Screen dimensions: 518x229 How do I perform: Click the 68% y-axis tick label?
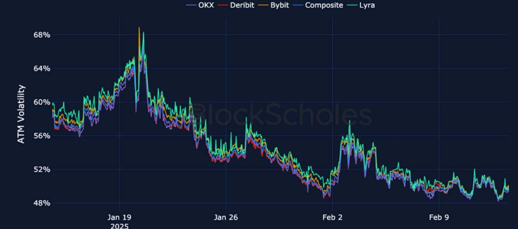pyautogui.click(x=42, y=35)
